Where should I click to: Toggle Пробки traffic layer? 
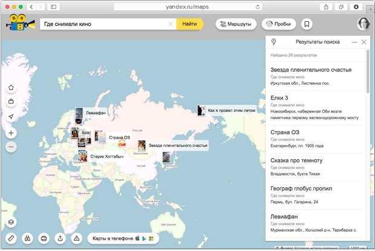pyautogui.click(x=279, y=24)
